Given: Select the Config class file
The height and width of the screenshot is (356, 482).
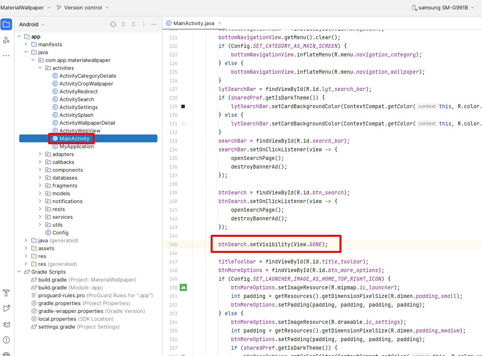Looking at the screenshot, I should click(60, 232).
